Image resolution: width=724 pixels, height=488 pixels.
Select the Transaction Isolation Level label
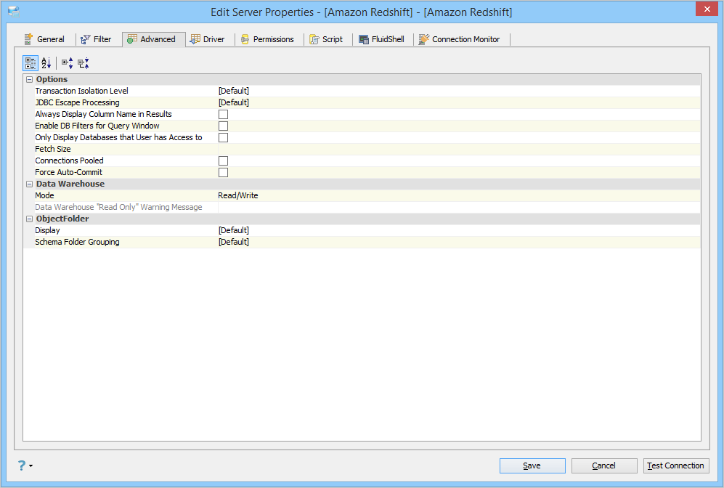pos(82,91)
